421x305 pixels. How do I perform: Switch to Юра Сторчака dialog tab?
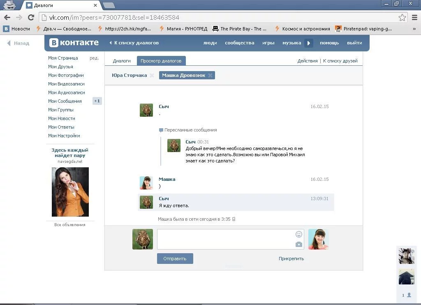pyautogui.click(x=130, y=75)
